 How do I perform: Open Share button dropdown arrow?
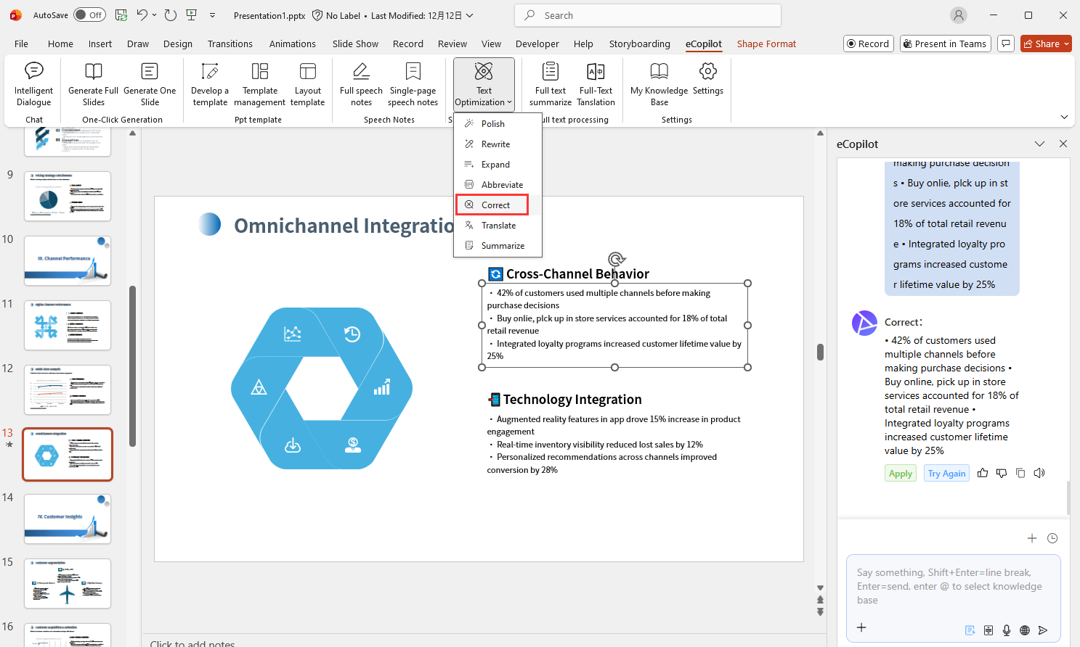point(1066,44)
